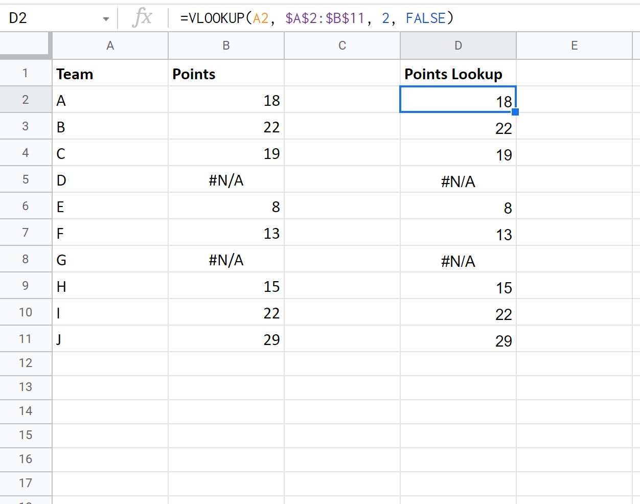Select column E header

pyautogui.click(x=575, y=45)
